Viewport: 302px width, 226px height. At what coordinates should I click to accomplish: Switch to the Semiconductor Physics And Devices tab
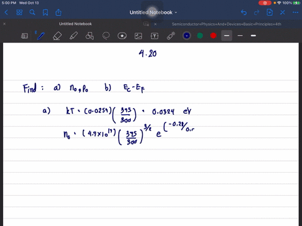(226, 24)
